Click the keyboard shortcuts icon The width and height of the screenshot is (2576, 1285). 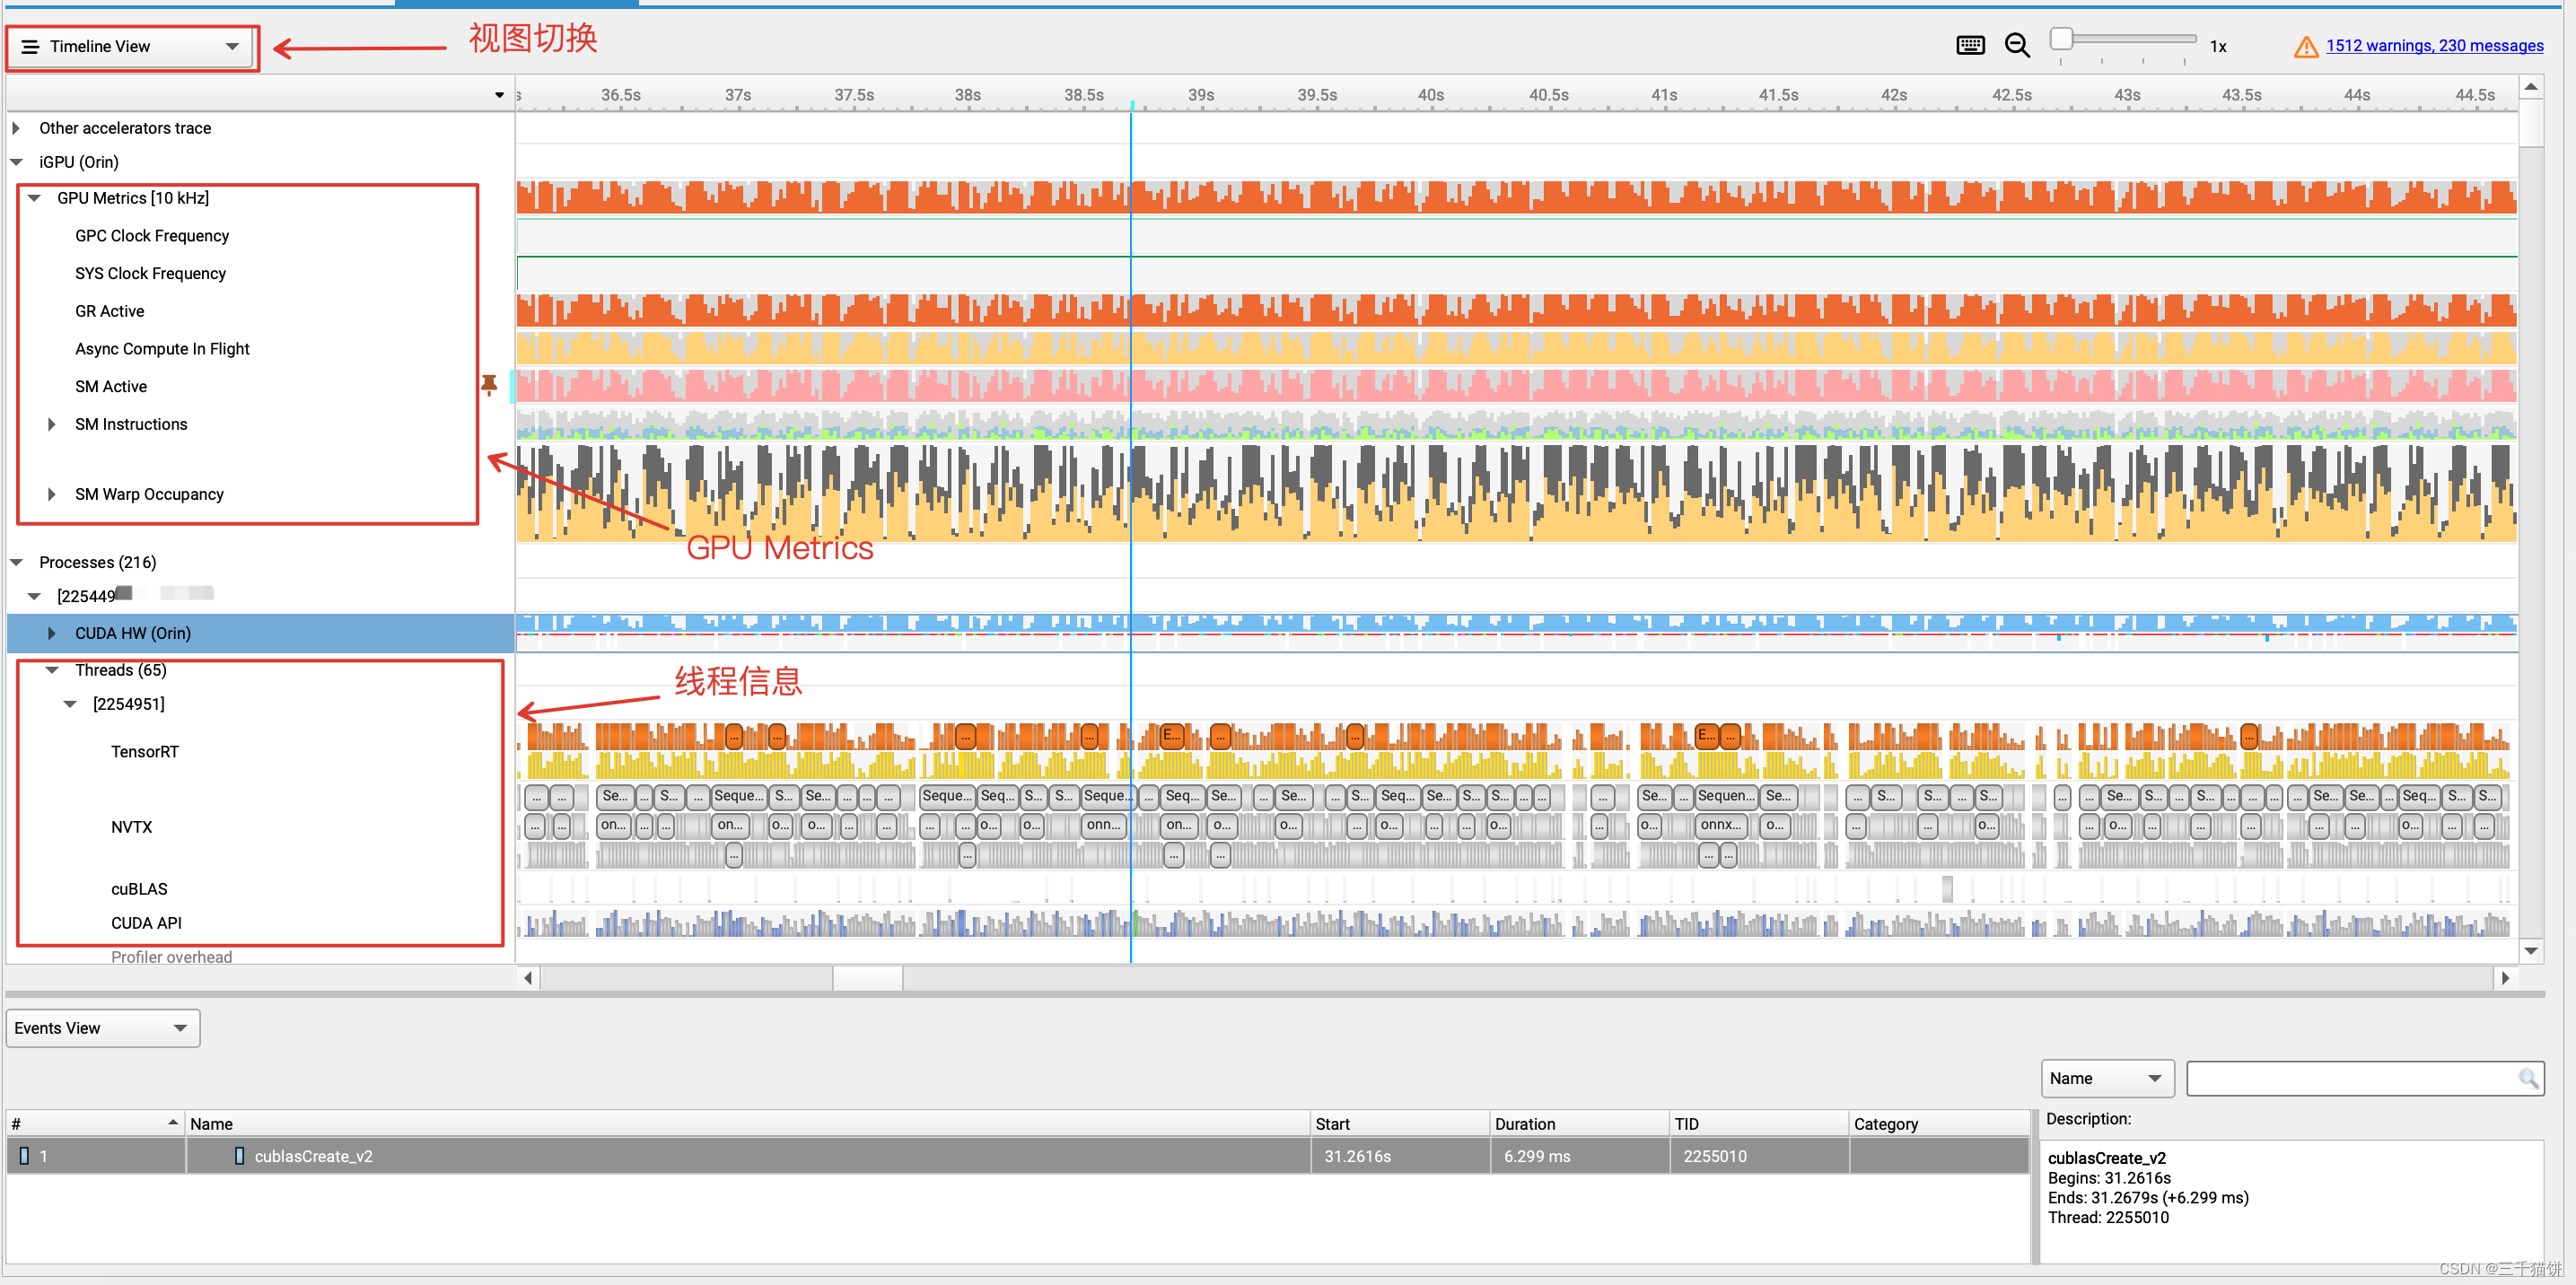[1969, 45]
